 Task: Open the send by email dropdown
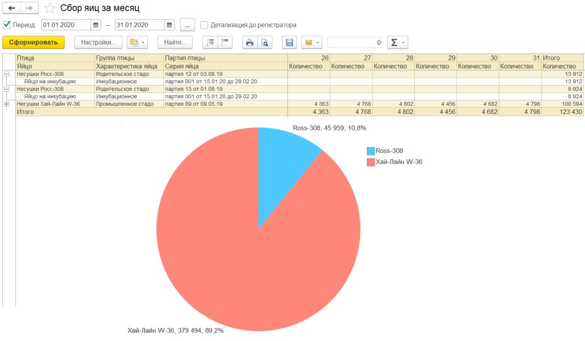(x=312, y=43)
